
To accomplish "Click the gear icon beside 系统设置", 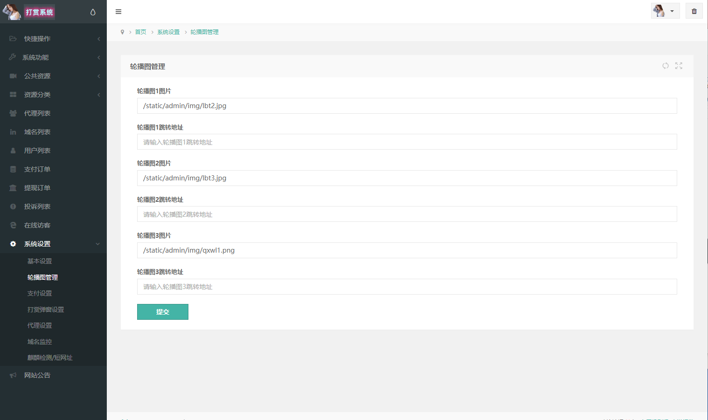I will [13, 244].
